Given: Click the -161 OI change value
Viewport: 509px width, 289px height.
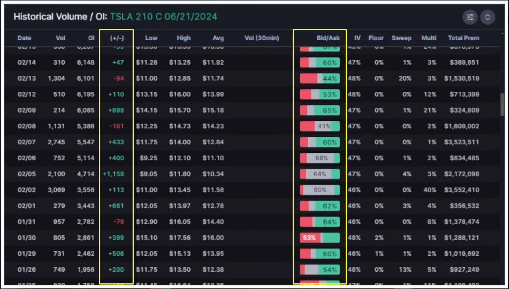Looking at the screenshot, I should pos(117,126).
